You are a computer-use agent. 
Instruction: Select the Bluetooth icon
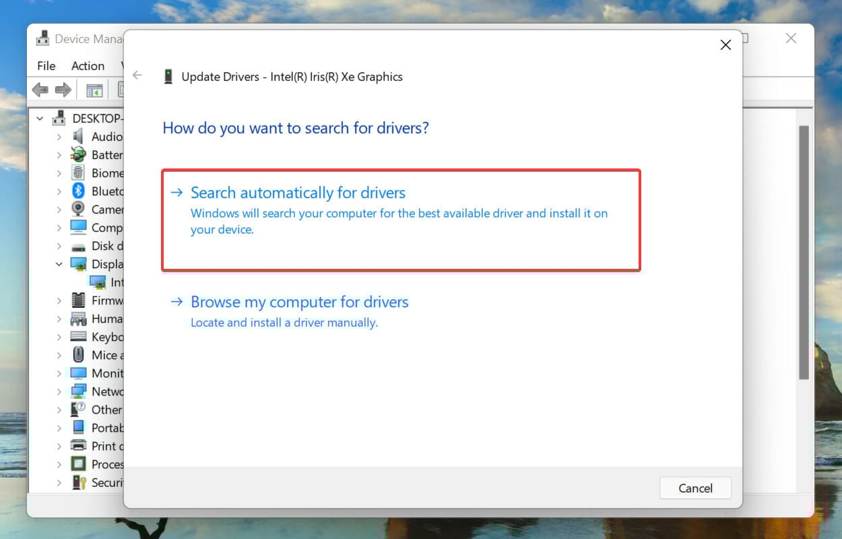pyautogui.click(x=79, y=191)
